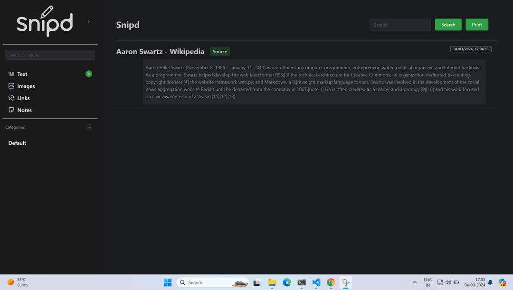Focus the top Search input field
This screenshot has height=290, width=513.
[x=400, y=25]
